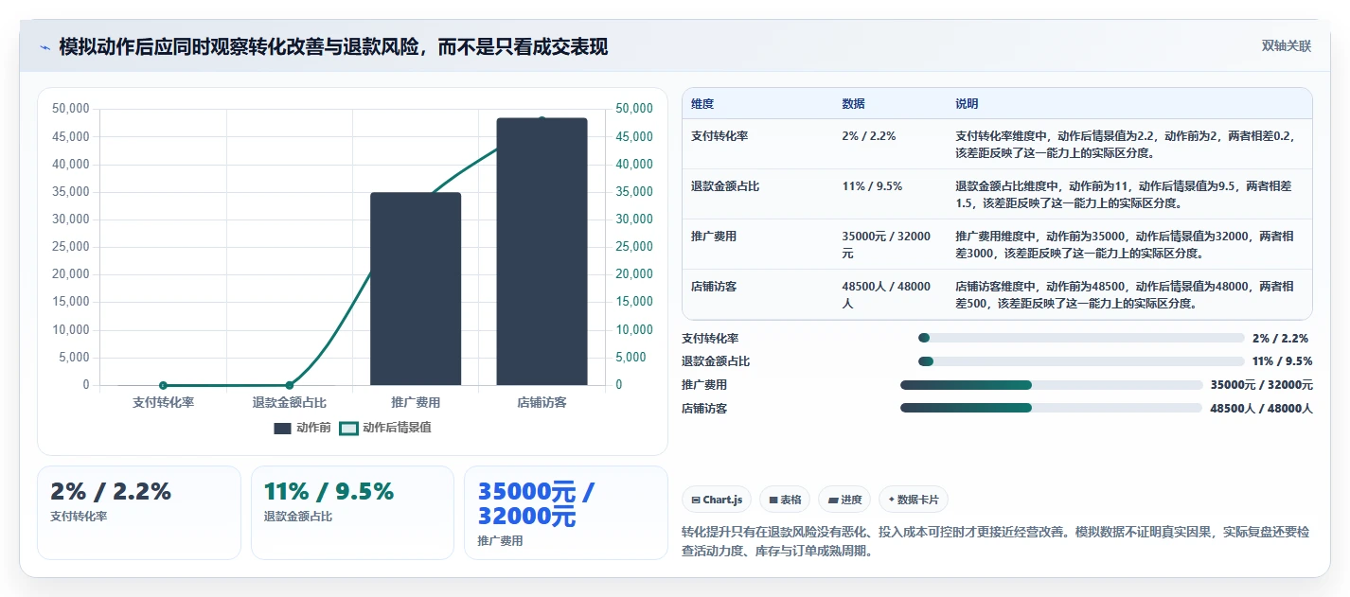
Task: Click the 35000元 / 32000元 value after progress bar
Action: tap(1261, 385)
